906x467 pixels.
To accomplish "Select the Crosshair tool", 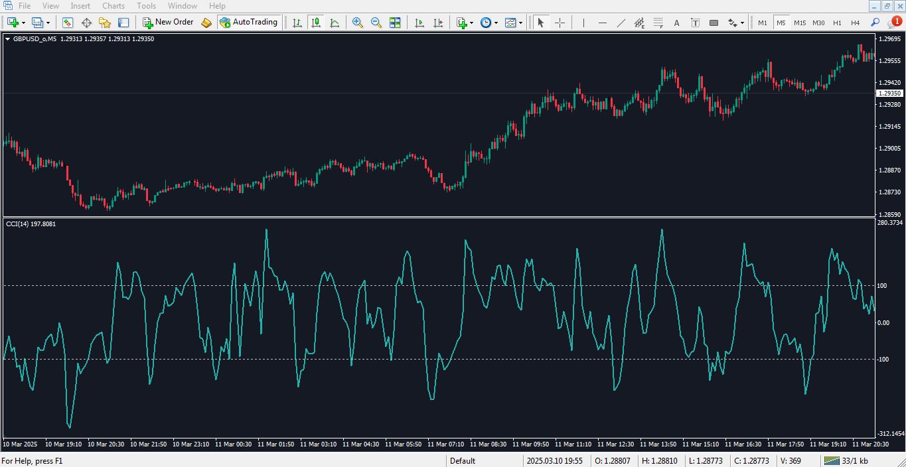I will coord(560,23).
